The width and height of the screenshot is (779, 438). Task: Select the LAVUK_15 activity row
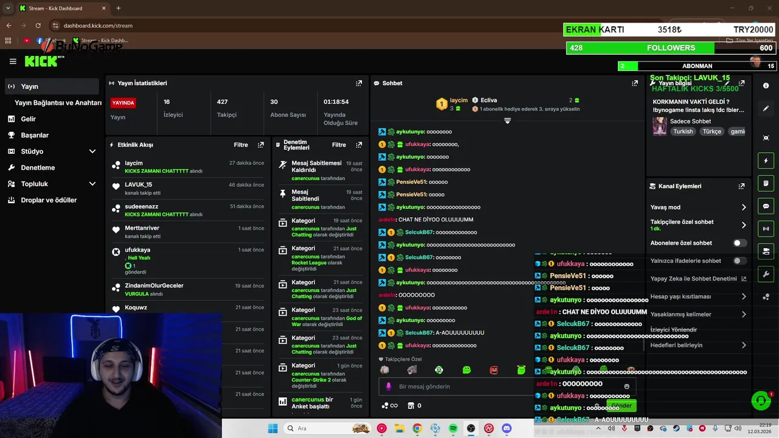(187, 188)
